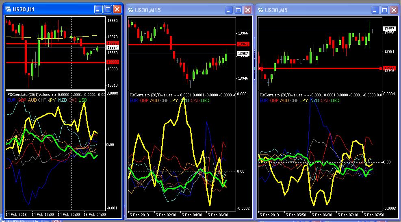Click the chart icon in US30,H1 title bar
The height and width of the screenshot is (222, 401).
click(8, 9)
